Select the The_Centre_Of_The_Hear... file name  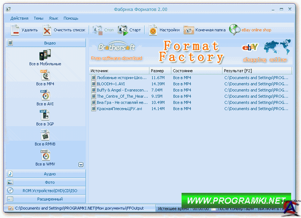pos(122,96)
